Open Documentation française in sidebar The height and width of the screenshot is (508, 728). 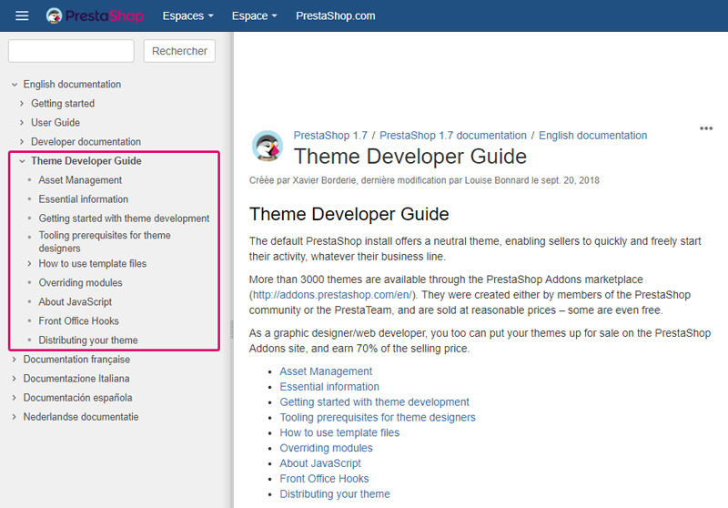coord(76,360)
